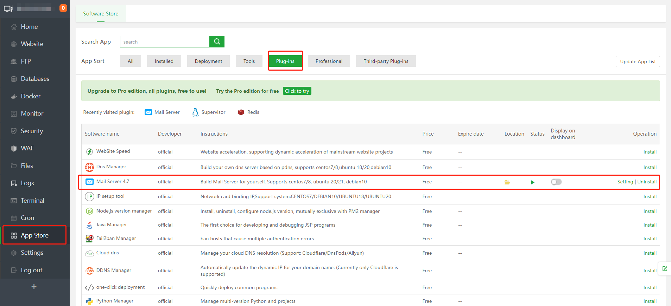
Task: Click the Java Manager icon
Action: pyautogui.click(x=89, y=225)
